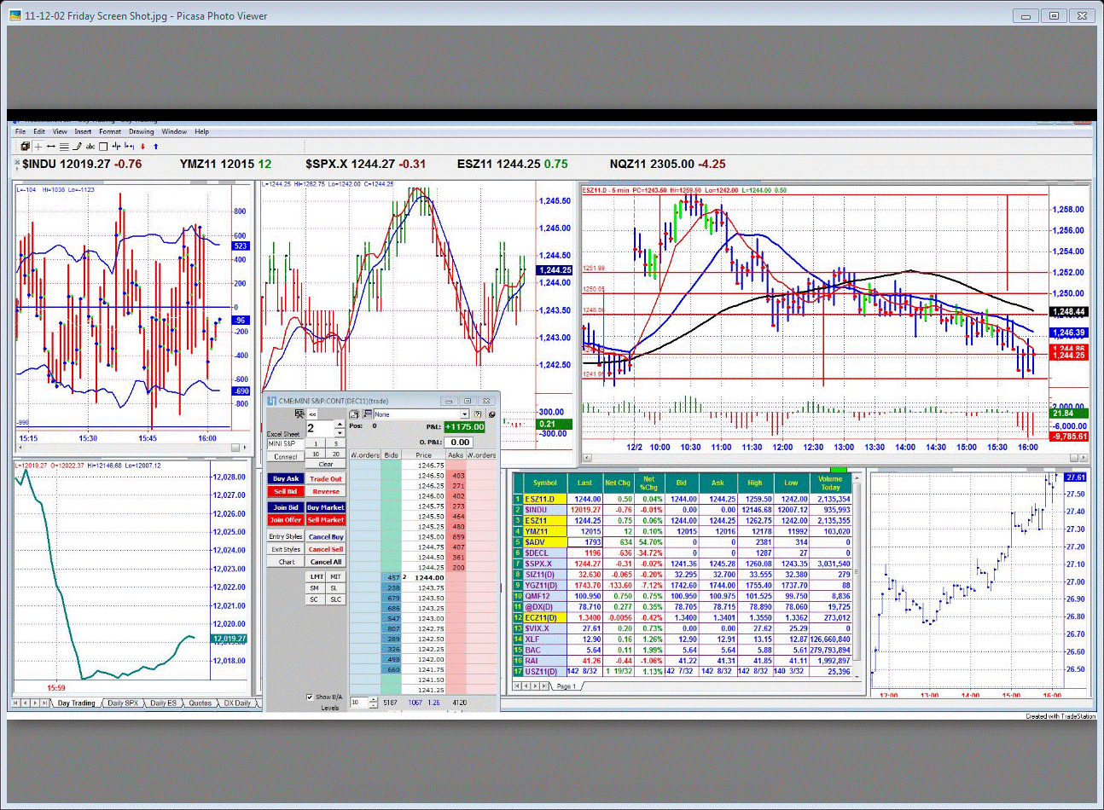Click the crossed-tools settings icon in order window
The width and height of the screenshot is (1104, 810).
[x=299, y=414]
